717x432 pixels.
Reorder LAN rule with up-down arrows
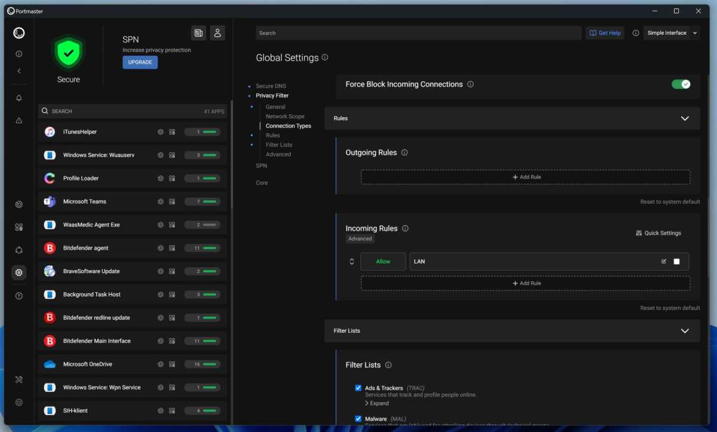click(352, 262)
